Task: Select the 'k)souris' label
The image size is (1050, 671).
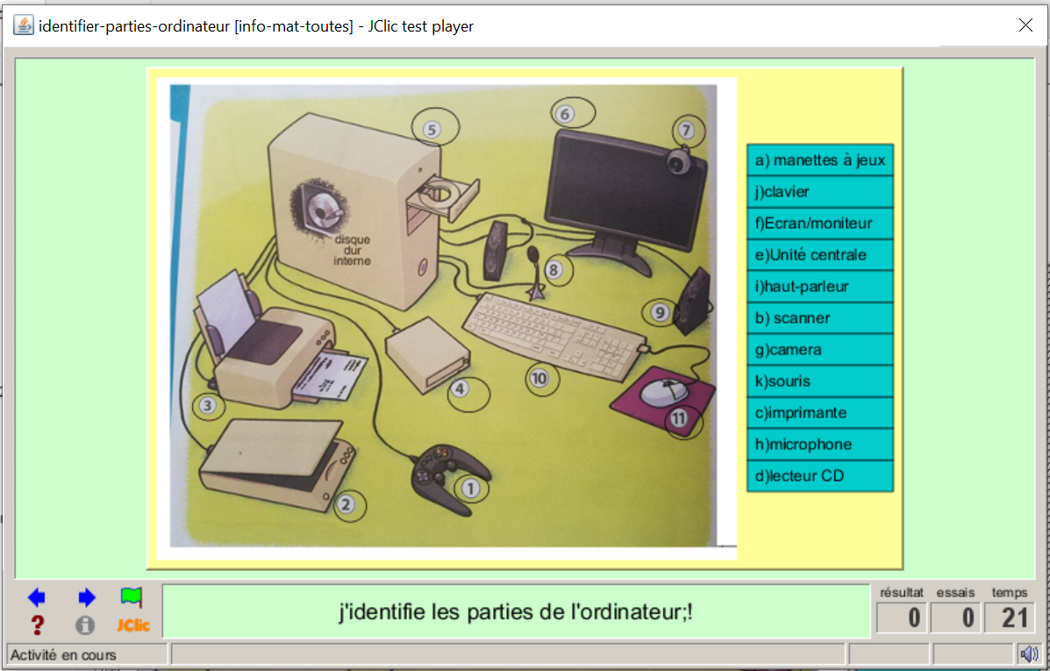Action: pos(819,382)
